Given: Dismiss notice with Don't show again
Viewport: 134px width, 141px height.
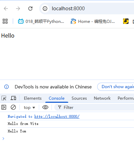Looking at the screenshot, I should pyautogui.click(x=116, y=87).
